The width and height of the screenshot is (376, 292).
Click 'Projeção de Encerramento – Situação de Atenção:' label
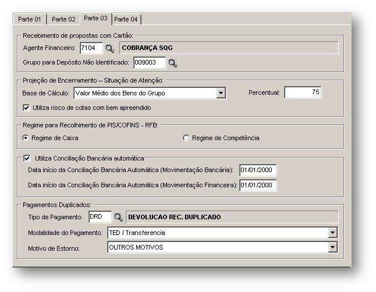pyautogui.click(x=93, y=80)
